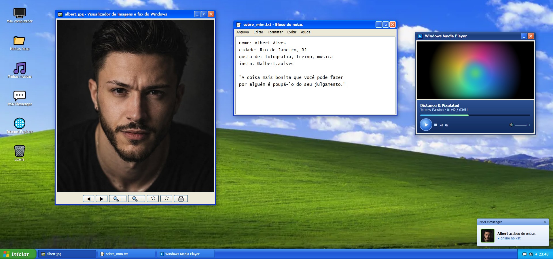Launch MSN Messenger desktop icon
Screen dimensions: 553x259
pyautogui.click(x=20, y=98)
